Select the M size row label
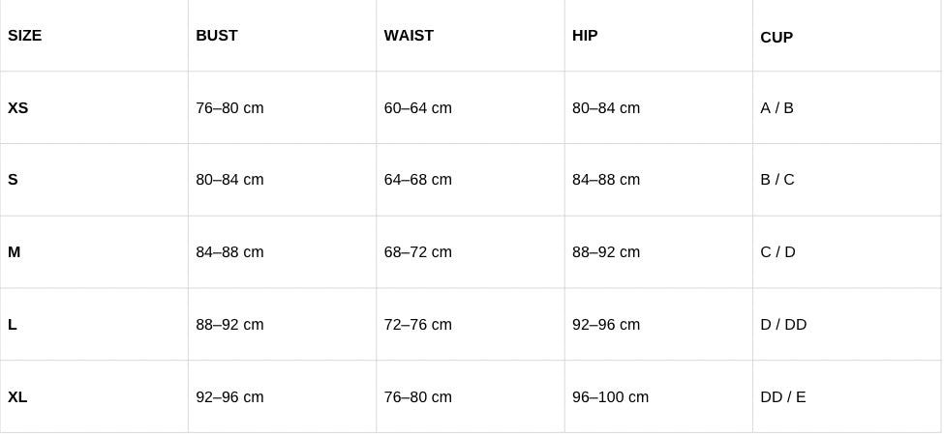 (x=15, y=252)
